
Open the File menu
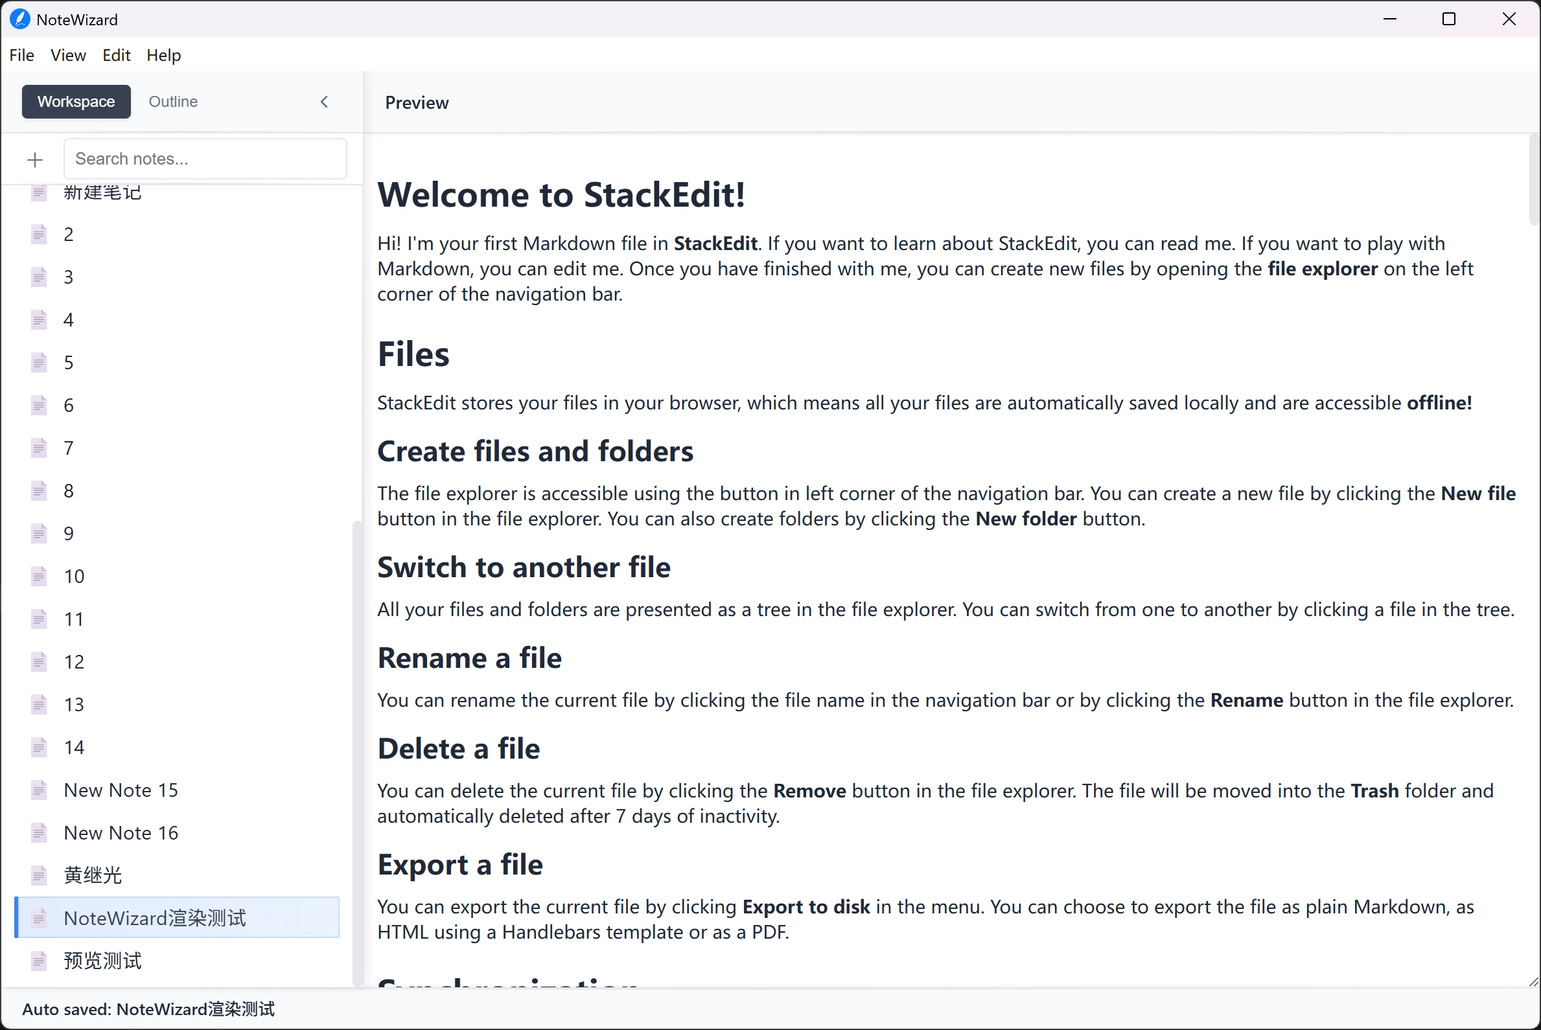[x=21, y=55]
